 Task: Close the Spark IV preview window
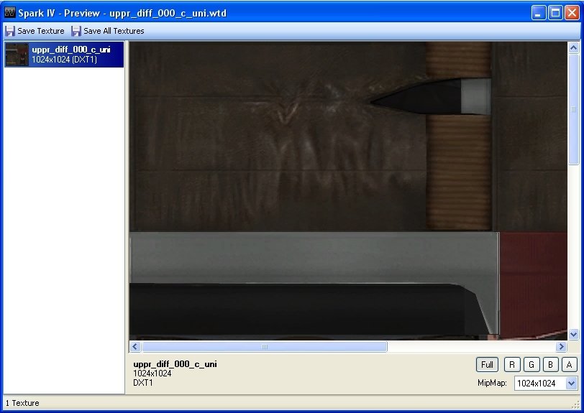coord(572,13)
